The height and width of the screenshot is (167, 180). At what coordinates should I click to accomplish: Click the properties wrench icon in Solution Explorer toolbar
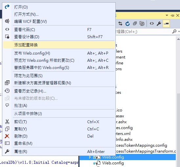pos(159,24)
